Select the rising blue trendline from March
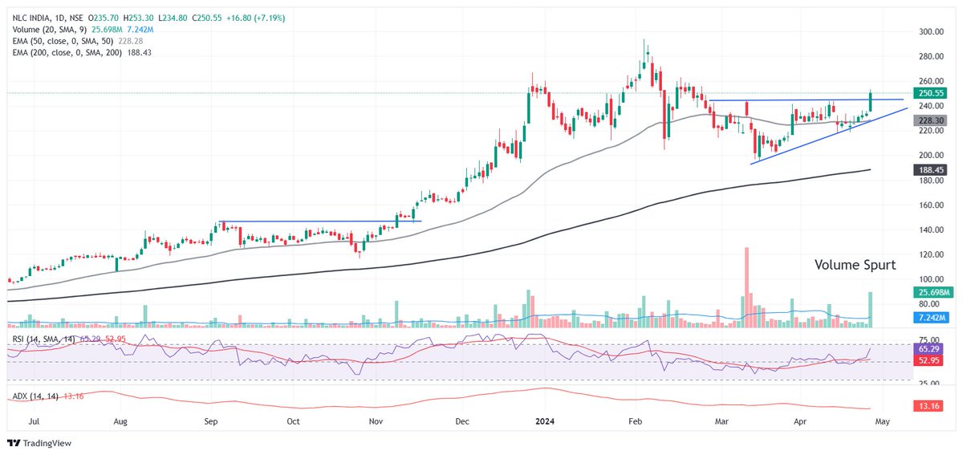963x455 pixels. 828,136
